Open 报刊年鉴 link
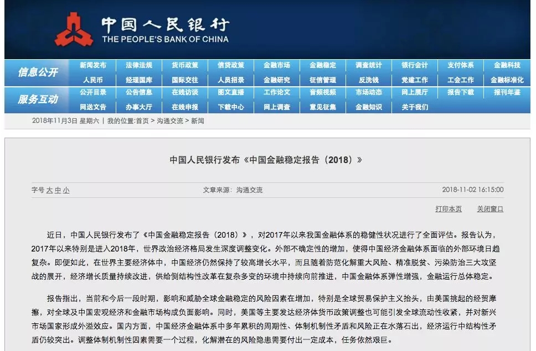 click(507, 92)
